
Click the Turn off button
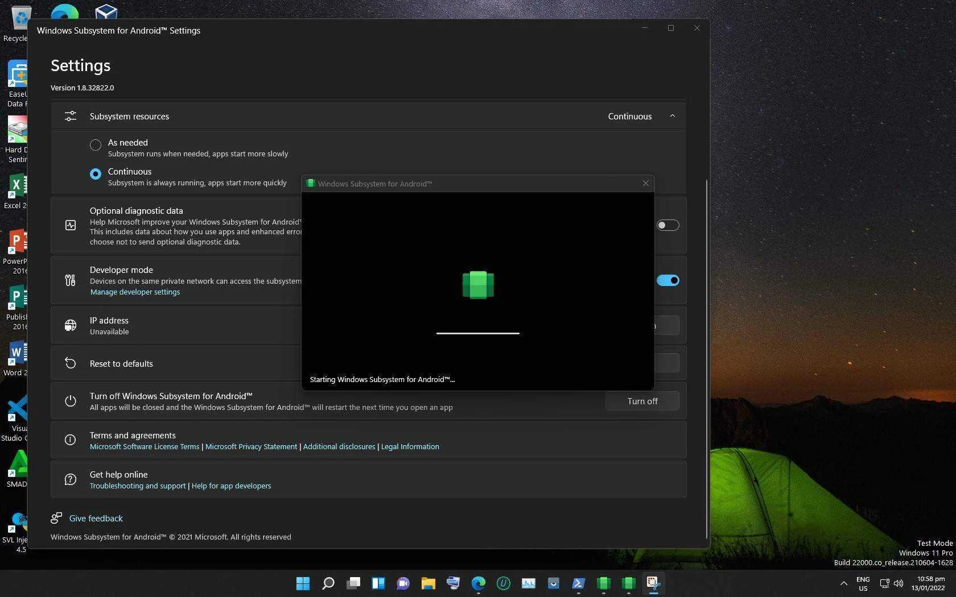tap(642, 401)
